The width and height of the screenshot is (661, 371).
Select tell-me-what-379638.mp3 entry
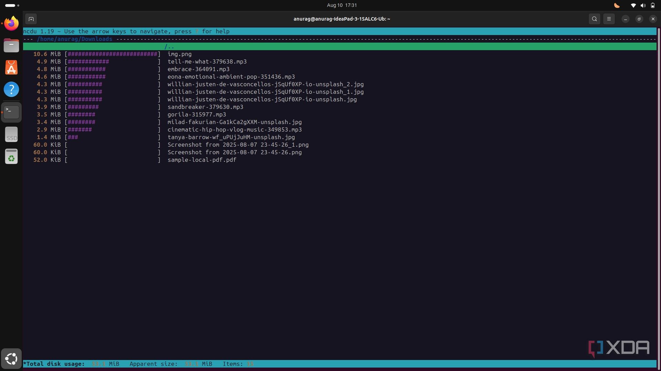point(207,61)
